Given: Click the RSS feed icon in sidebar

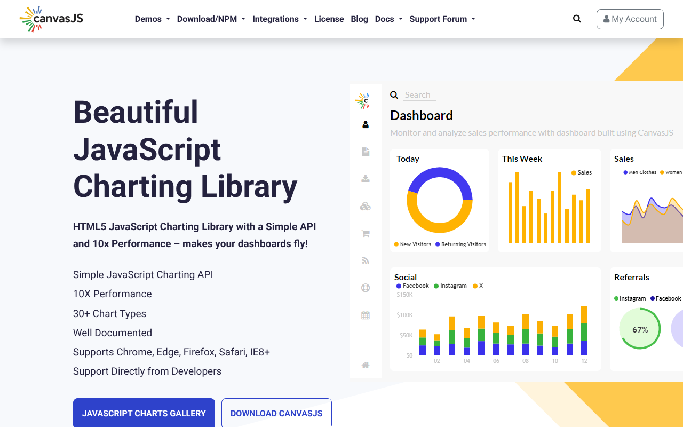Looking at the screenshot, I should [366, 261].
